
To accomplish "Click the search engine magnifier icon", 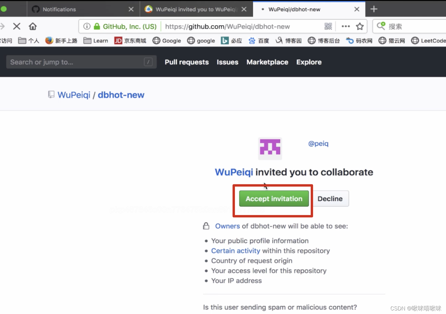I will pos(381,26).
